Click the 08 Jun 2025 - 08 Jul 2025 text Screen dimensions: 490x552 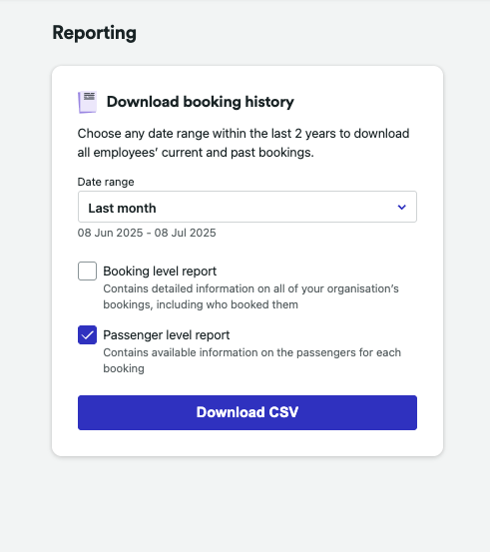coord(147,233)
